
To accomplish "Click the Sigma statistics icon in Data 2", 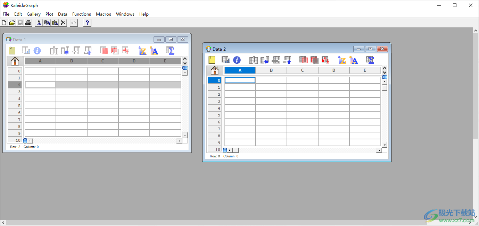I will point(370,60).
